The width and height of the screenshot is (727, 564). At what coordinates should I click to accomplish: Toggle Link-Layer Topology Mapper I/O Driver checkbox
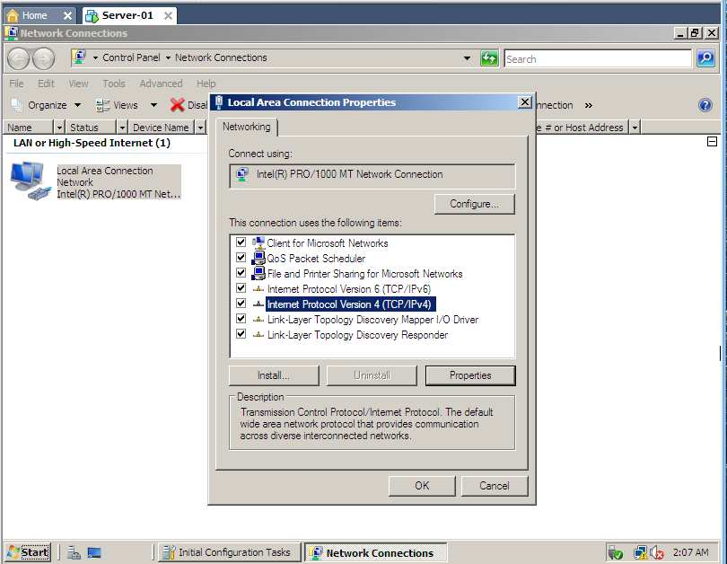coord(241,319)
